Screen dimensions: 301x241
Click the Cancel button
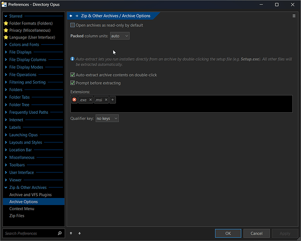click(x=257, y=233)
